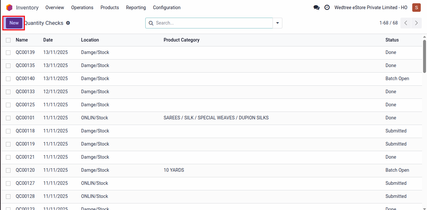Expand the Reporting menu
The width and height of the screenshot is (427, 210).
136,8
